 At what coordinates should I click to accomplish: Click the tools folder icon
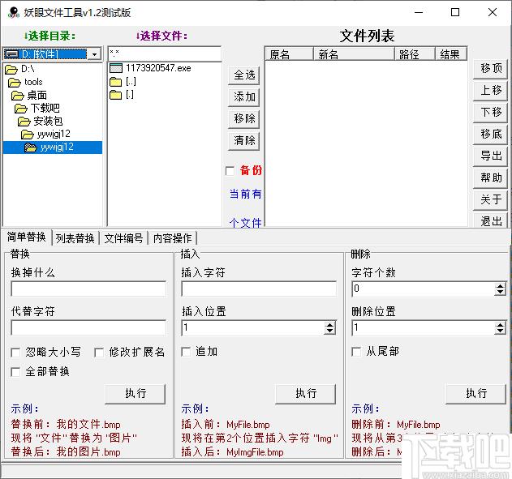(x=15, y=82)
